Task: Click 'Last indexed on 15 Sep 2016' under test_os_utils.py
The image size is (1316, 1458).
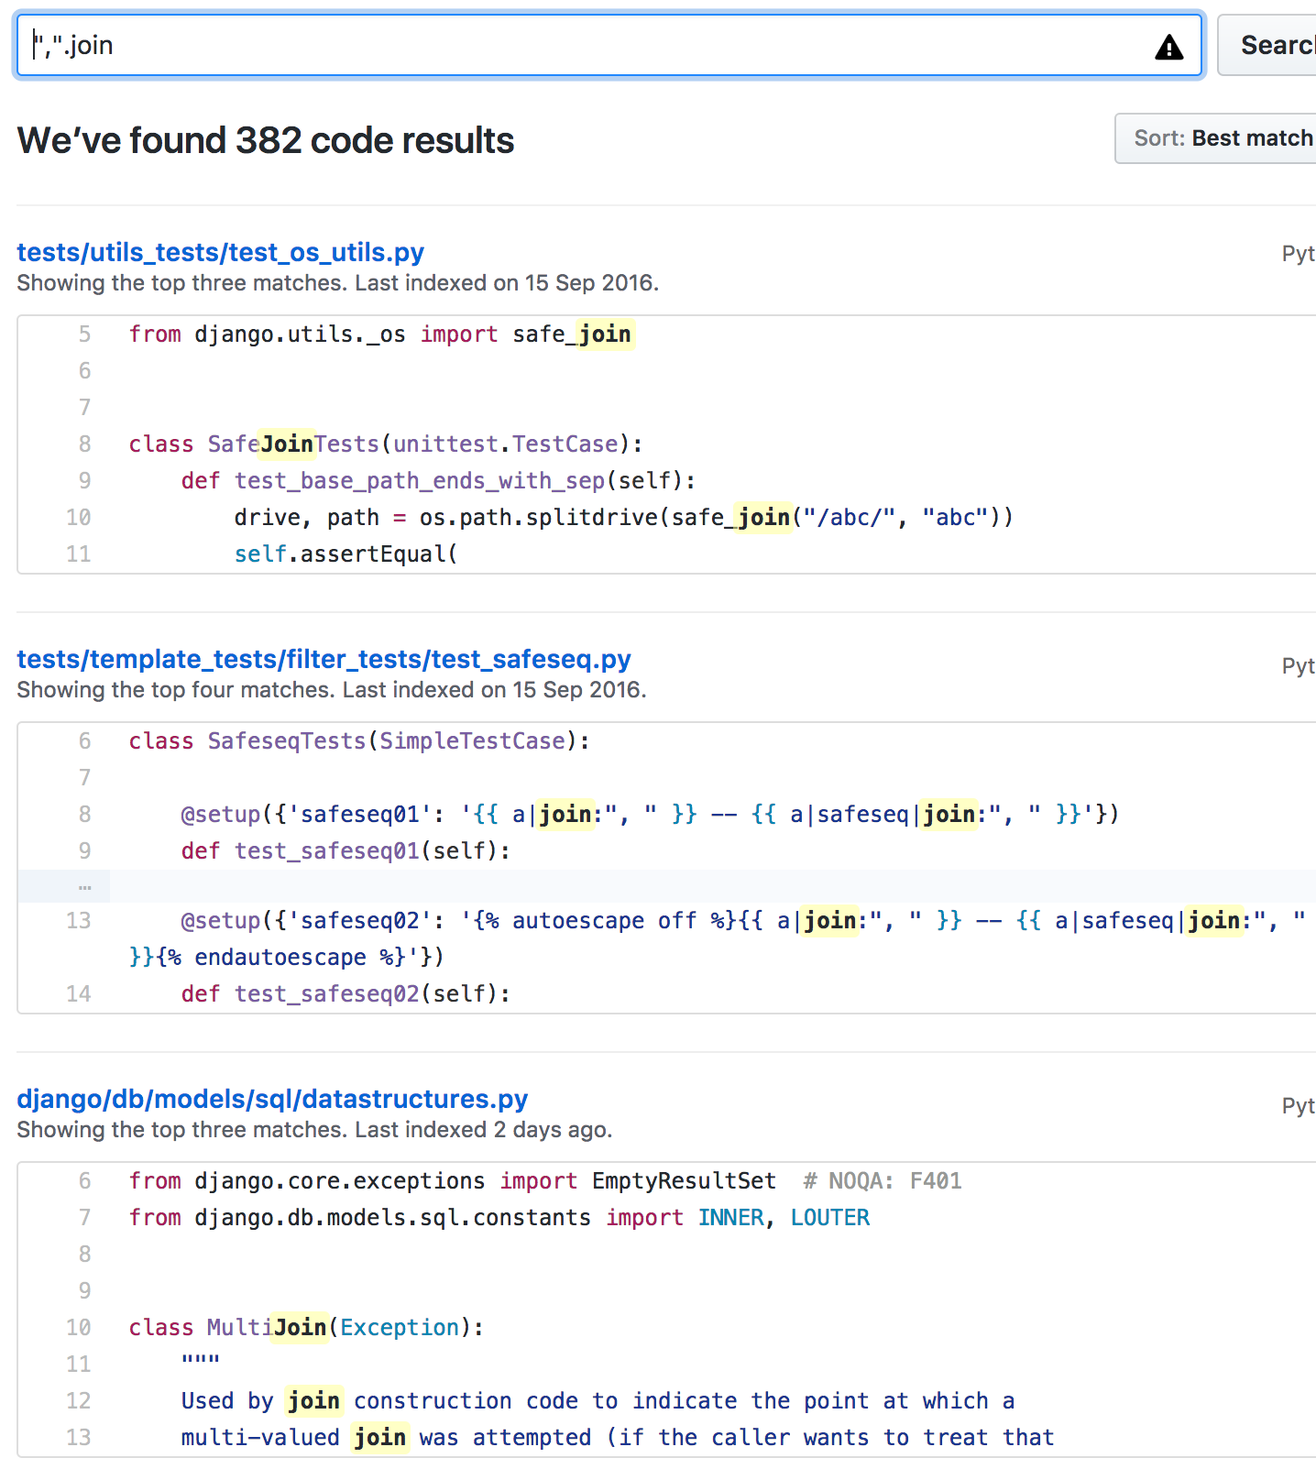Action: pos(507,283)
